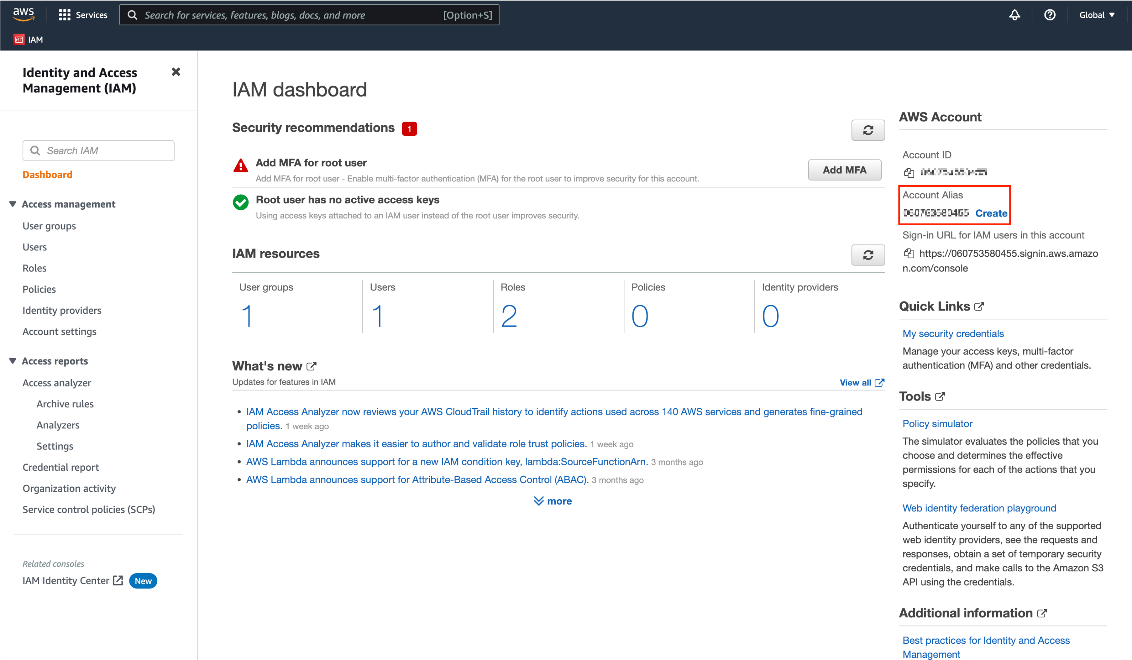Open Access analyzer Settings item
The width and height of the screenshot is (1132, 660).
[x=55, y=446]
